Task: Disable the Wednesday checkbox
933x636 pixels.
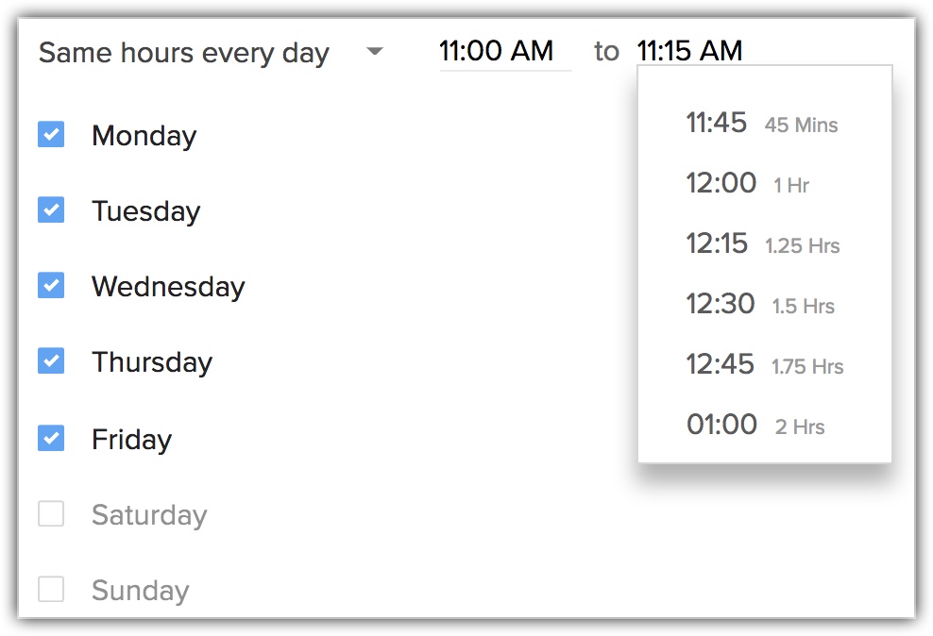Action: [x=51, y=286]
